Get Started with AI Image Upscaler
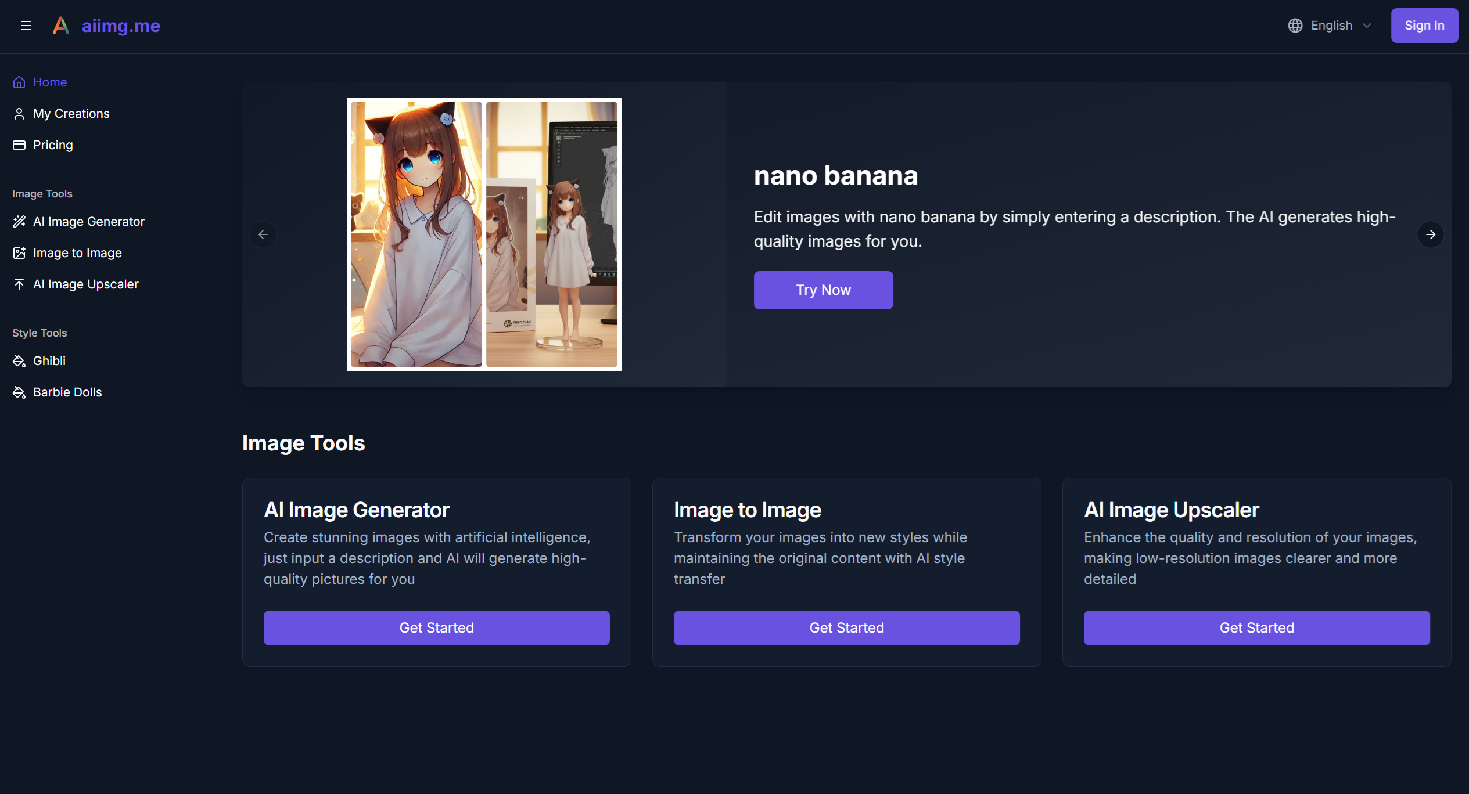This screenshot has height=794, width=1469. tap(1256, 628)
